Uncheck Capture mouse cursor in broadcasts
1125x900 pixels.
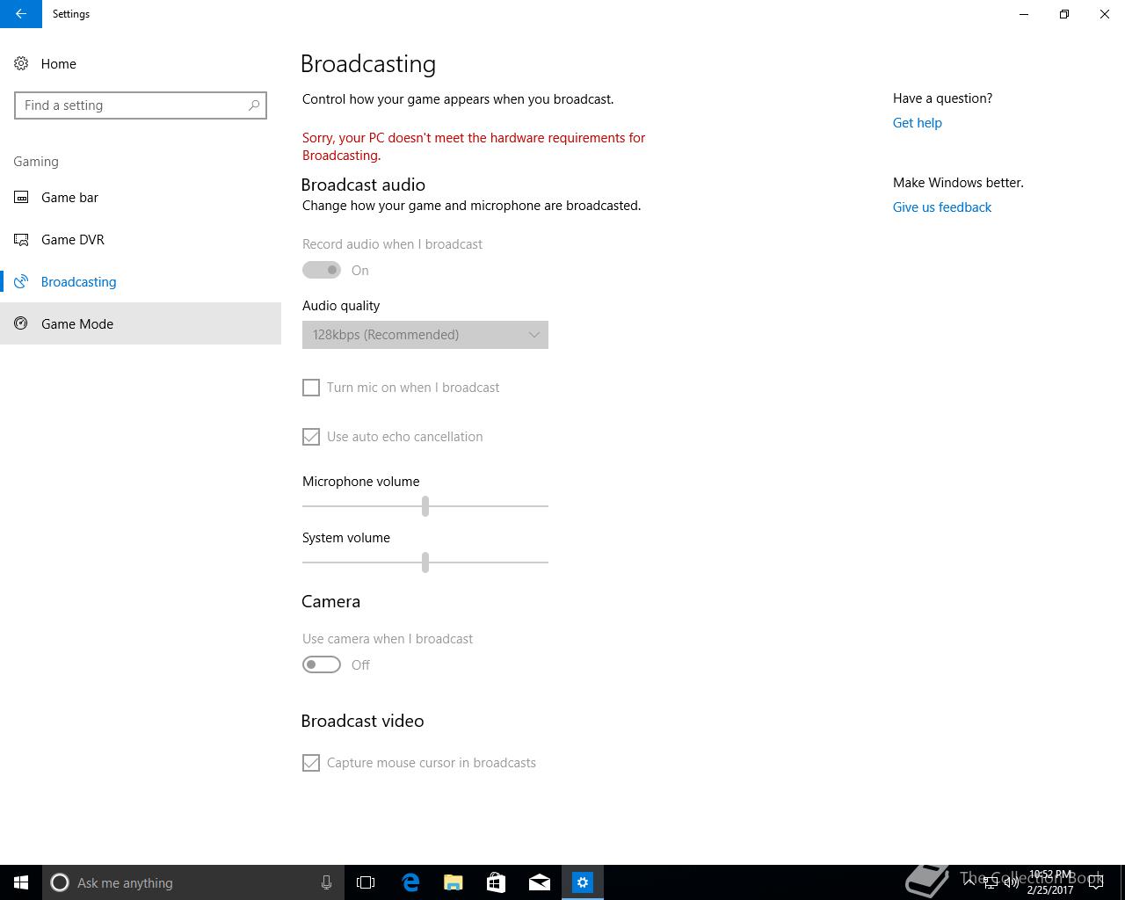[x=311, y=763]
